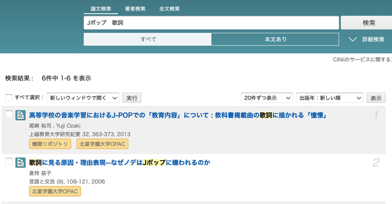Switch to the 著者検索 tab

point(135,9)
